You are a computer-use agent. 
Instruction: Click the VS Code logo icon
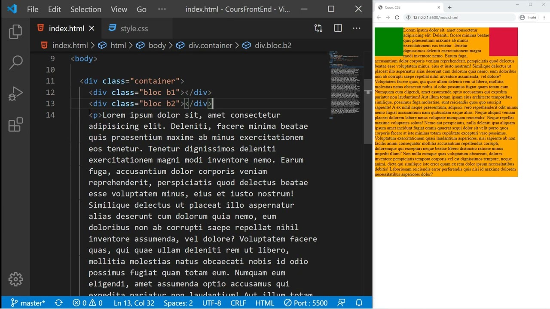pos(12,9)
